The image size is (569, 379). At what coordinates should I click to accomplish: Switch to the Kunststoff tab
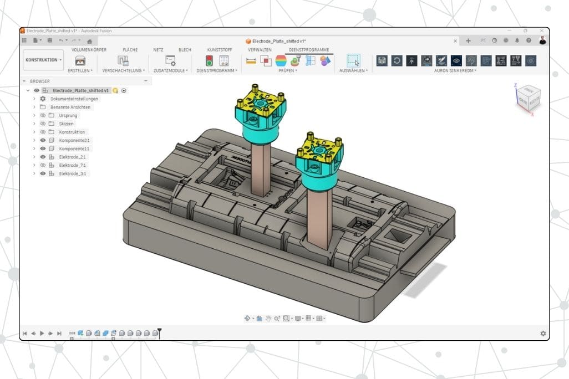(220, 50)
